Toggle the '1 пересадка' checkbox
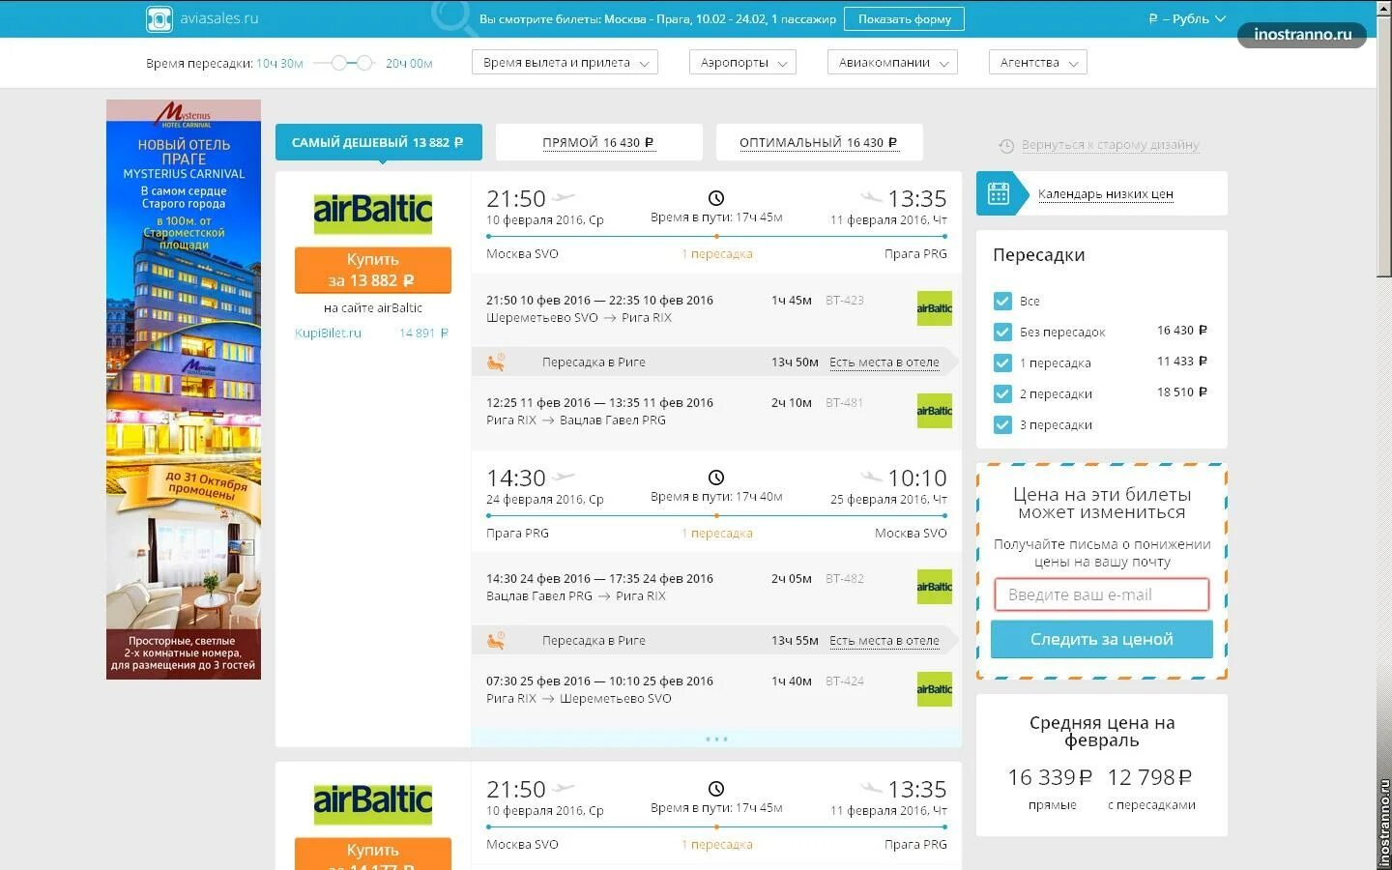The height and width of the screenshot is (870, 1392). 1002,362
